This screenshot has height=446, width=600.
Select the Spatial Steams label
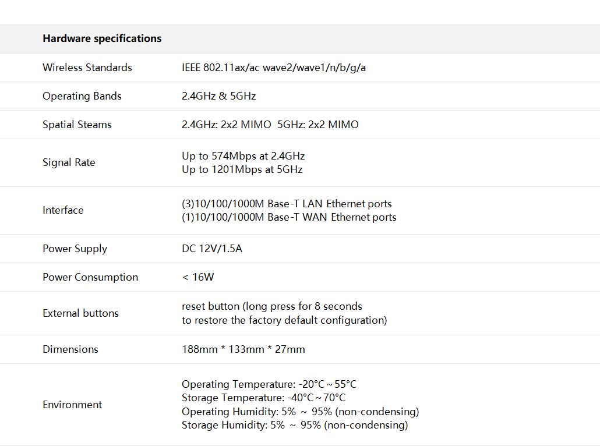[x=77, y=125]
